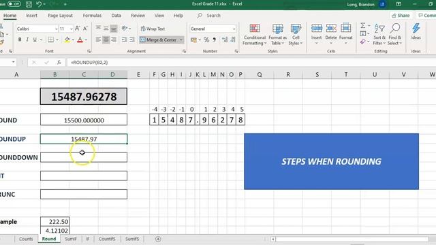Toggle Italic formatting

click(x=27, y=39)
